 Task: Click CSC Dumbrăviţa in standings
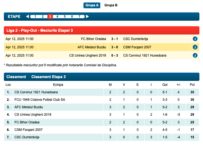tap(27, 137)
